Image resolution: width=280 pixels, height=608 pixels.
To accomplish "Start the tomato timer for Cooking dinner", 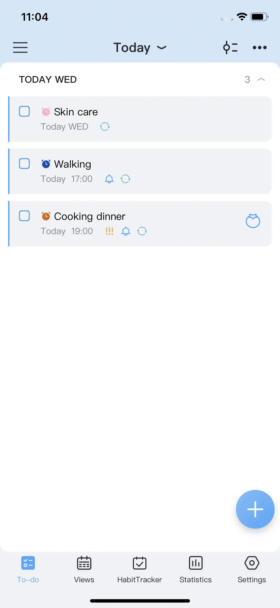I will click(x=253, y=221).
